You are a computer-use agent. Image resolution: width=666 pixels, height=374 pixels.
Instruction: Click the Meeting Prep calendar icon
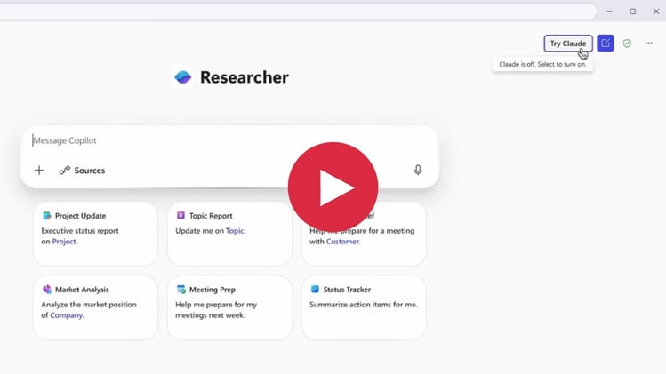(x=181, y=289)
